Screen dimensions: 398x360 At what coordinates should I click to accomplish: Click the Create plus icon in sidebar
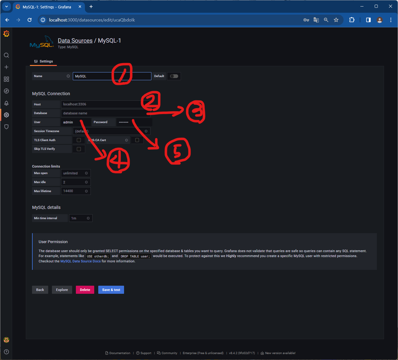[x=6, y=67]
